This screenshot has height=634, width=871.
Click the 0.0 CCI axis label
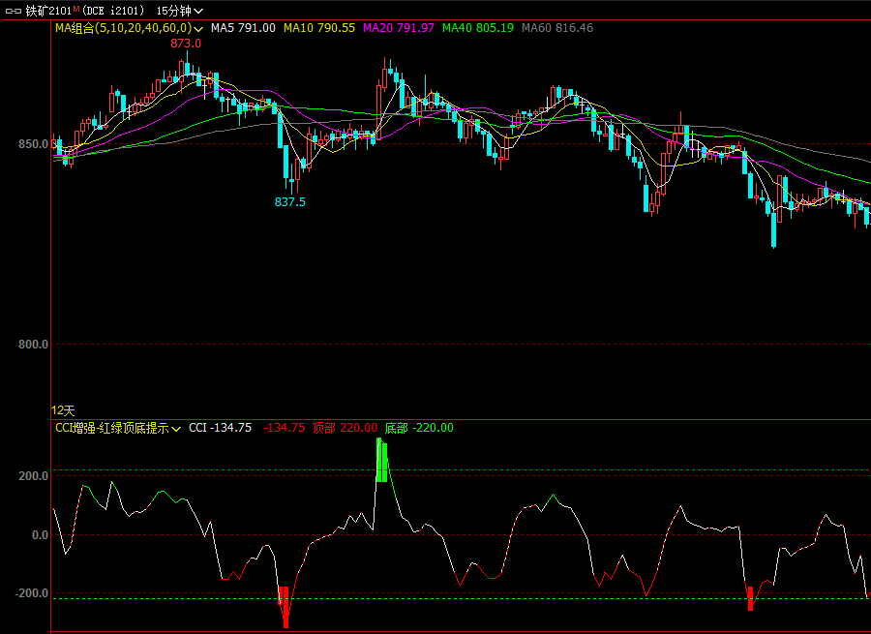[40, 535]
